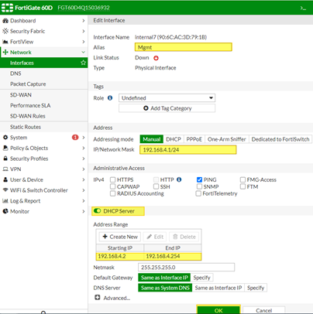Check the SSH access checkbox
Viewport: 313px width, 314px height.
tap(156, 186)
